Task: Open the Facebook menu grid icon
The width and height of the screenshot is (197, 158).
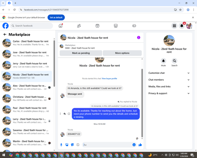Action: point(174,26)
